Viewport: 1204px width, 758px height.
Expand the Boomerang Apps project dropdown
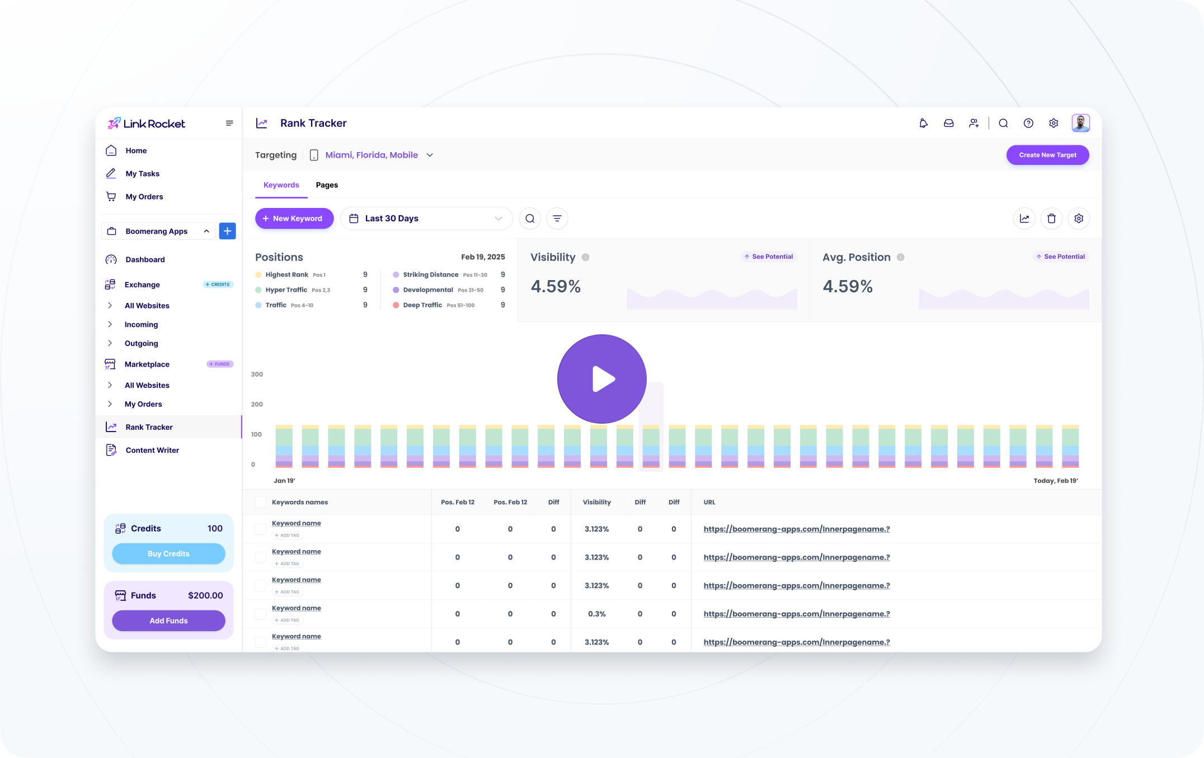pyautogui.click(x=158, y=231)
